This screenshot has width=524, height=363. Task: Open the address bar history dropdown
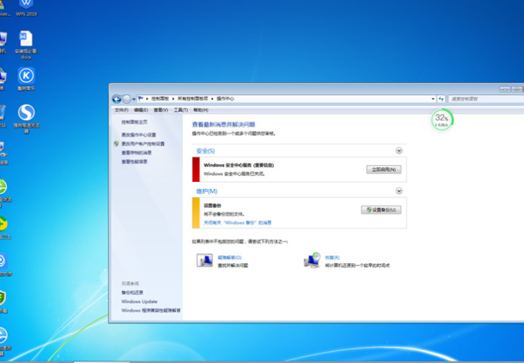432,99
